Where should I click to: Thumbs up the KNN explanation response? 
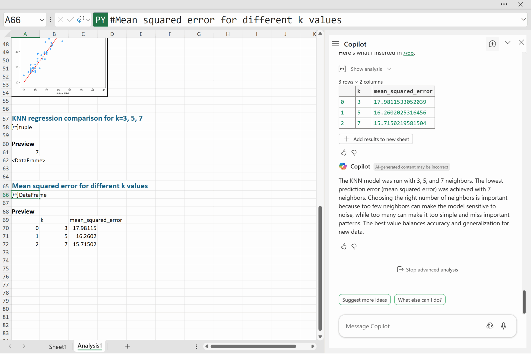click(x=344, y=246)
